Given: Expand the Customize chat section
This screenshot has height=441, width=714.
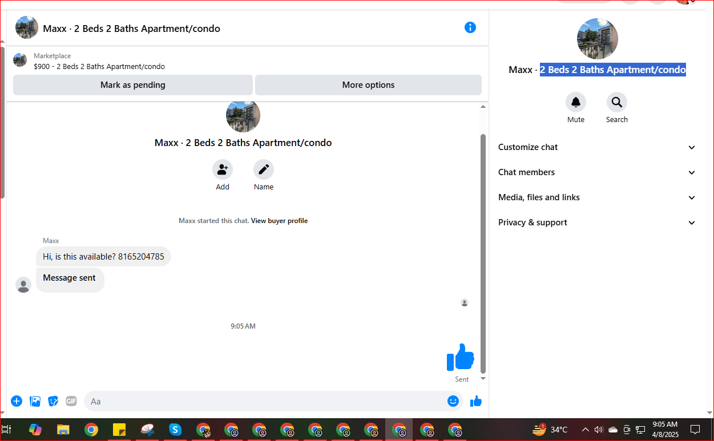Looking at the screenshot, I should coord(598,147).
